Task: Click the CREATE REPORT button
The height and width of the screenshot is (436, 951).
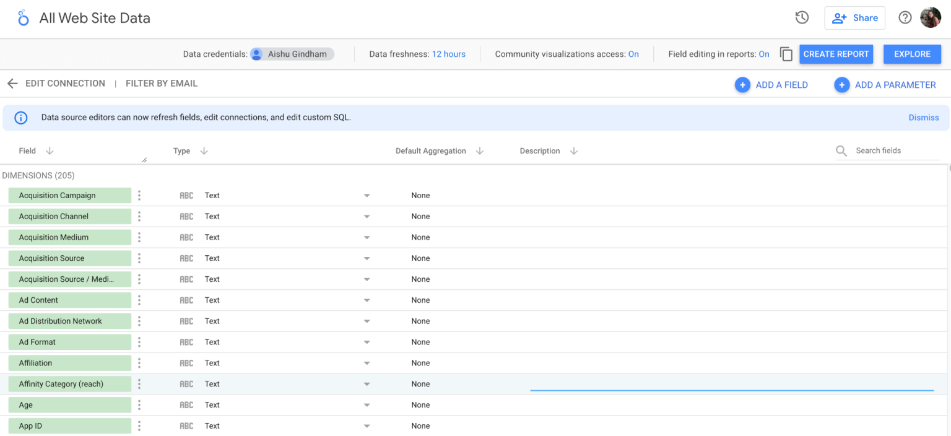Action: point(836,54)
